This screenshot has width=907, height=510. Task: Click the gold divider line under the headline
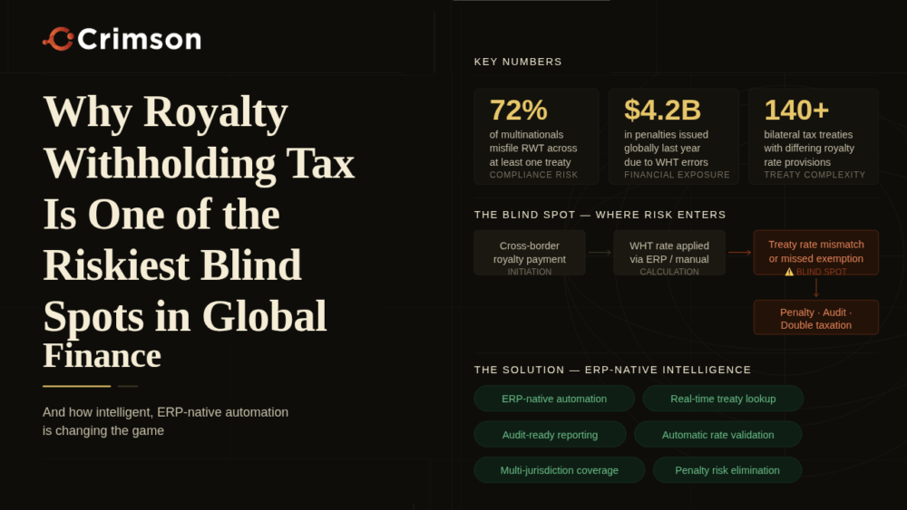76,386
